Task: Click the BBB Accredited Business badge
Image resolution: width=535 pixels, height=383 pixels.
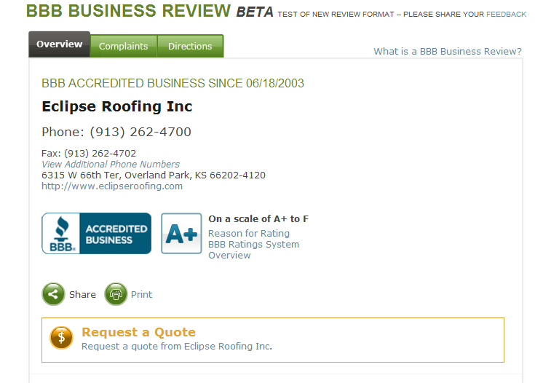Action: 97,234
